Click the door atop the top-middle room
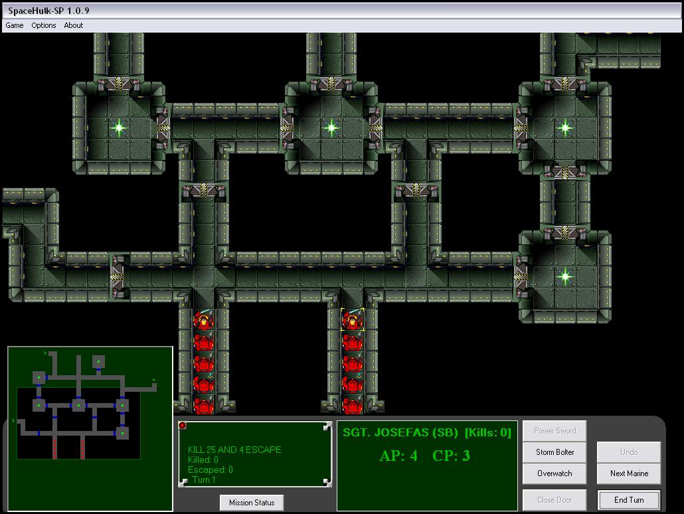Image resolution: width=684 pixels, height=514 pixels. pyautogui.click(x=331, y=84)
